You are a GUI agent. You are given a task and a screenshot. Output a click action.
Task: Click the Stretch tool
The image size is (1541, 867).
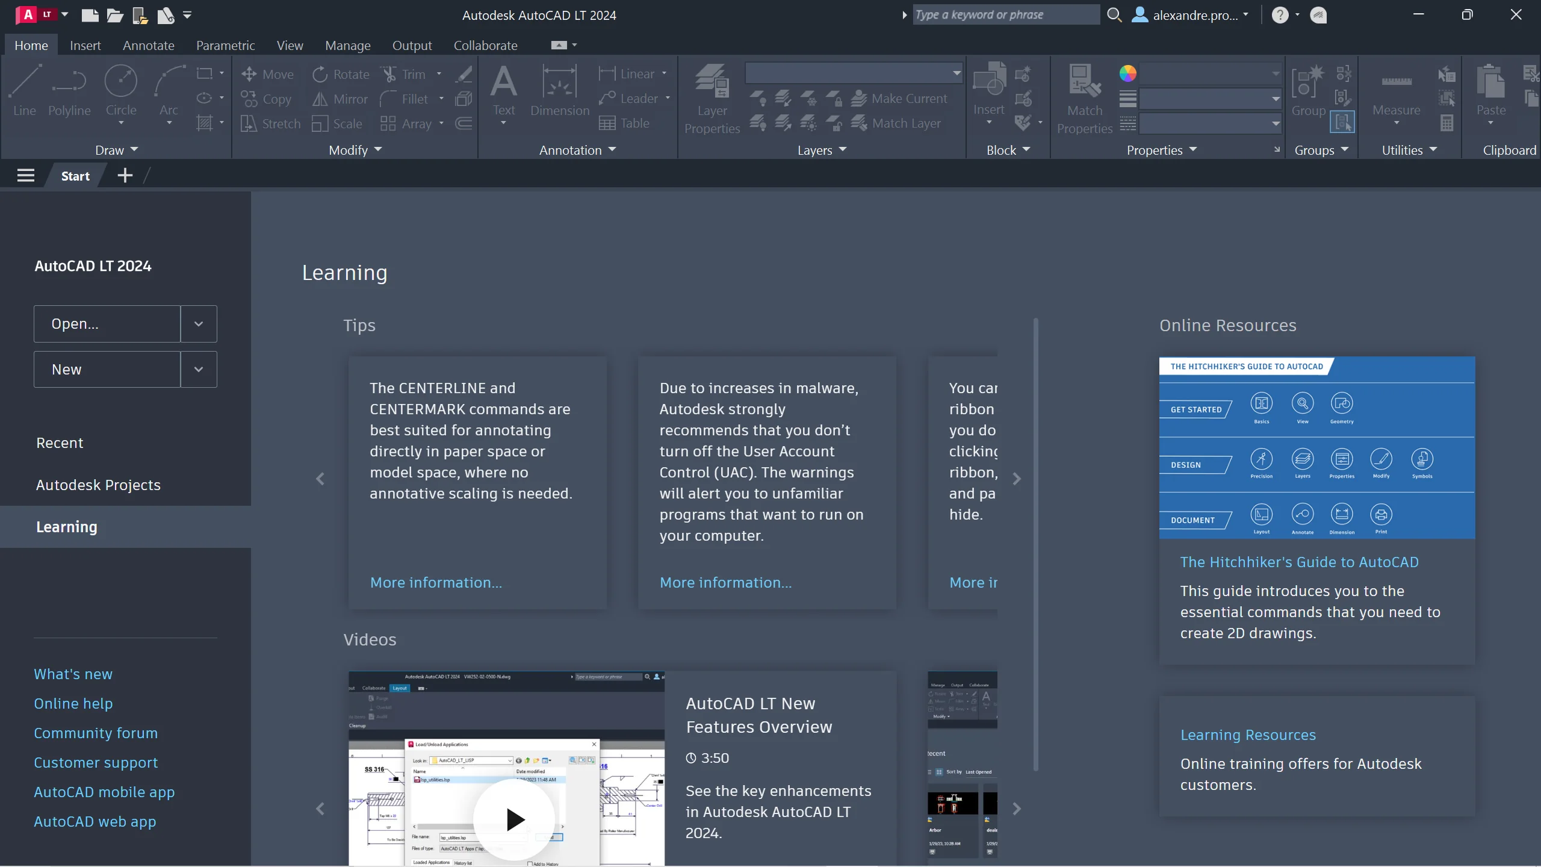tap(270, 123)
